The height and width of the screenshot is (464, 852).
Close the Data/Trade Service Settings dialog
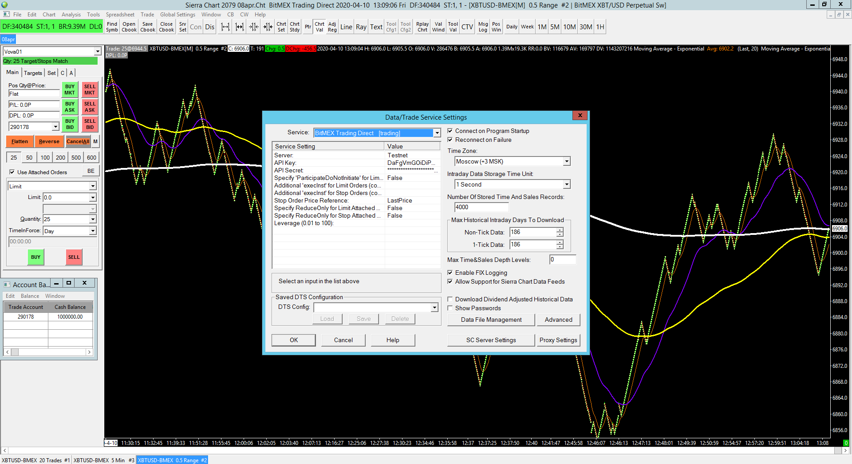click(580, 115)
